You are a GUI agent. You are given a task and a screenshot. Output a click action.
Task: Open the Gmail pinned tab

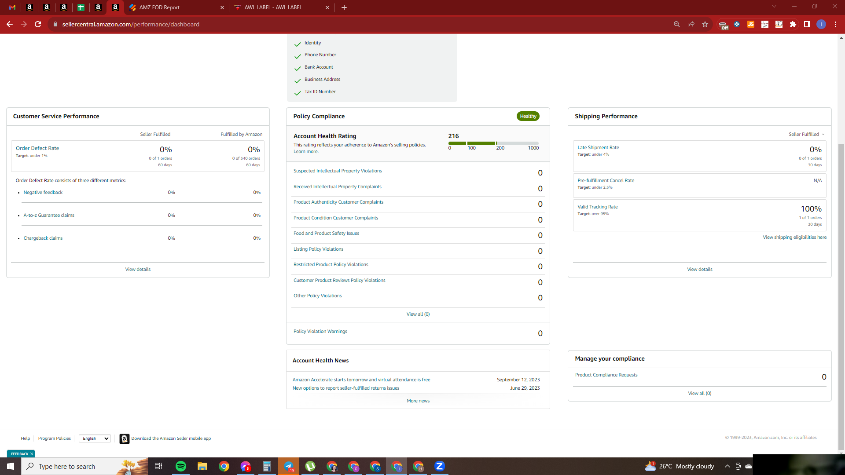(12, 7)
